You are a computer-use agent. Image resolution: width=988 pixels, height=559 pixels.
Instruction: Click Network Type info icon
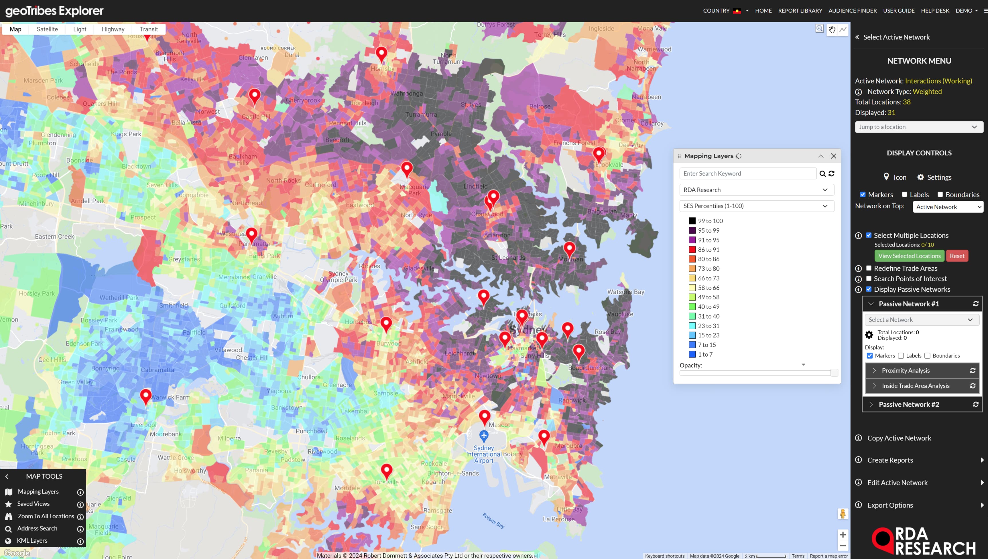(x=859, y=92)
